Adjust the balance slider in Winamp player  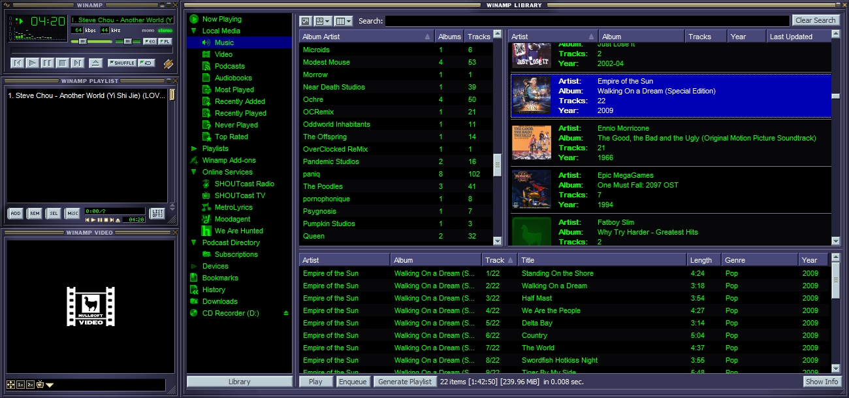point(128,41)
